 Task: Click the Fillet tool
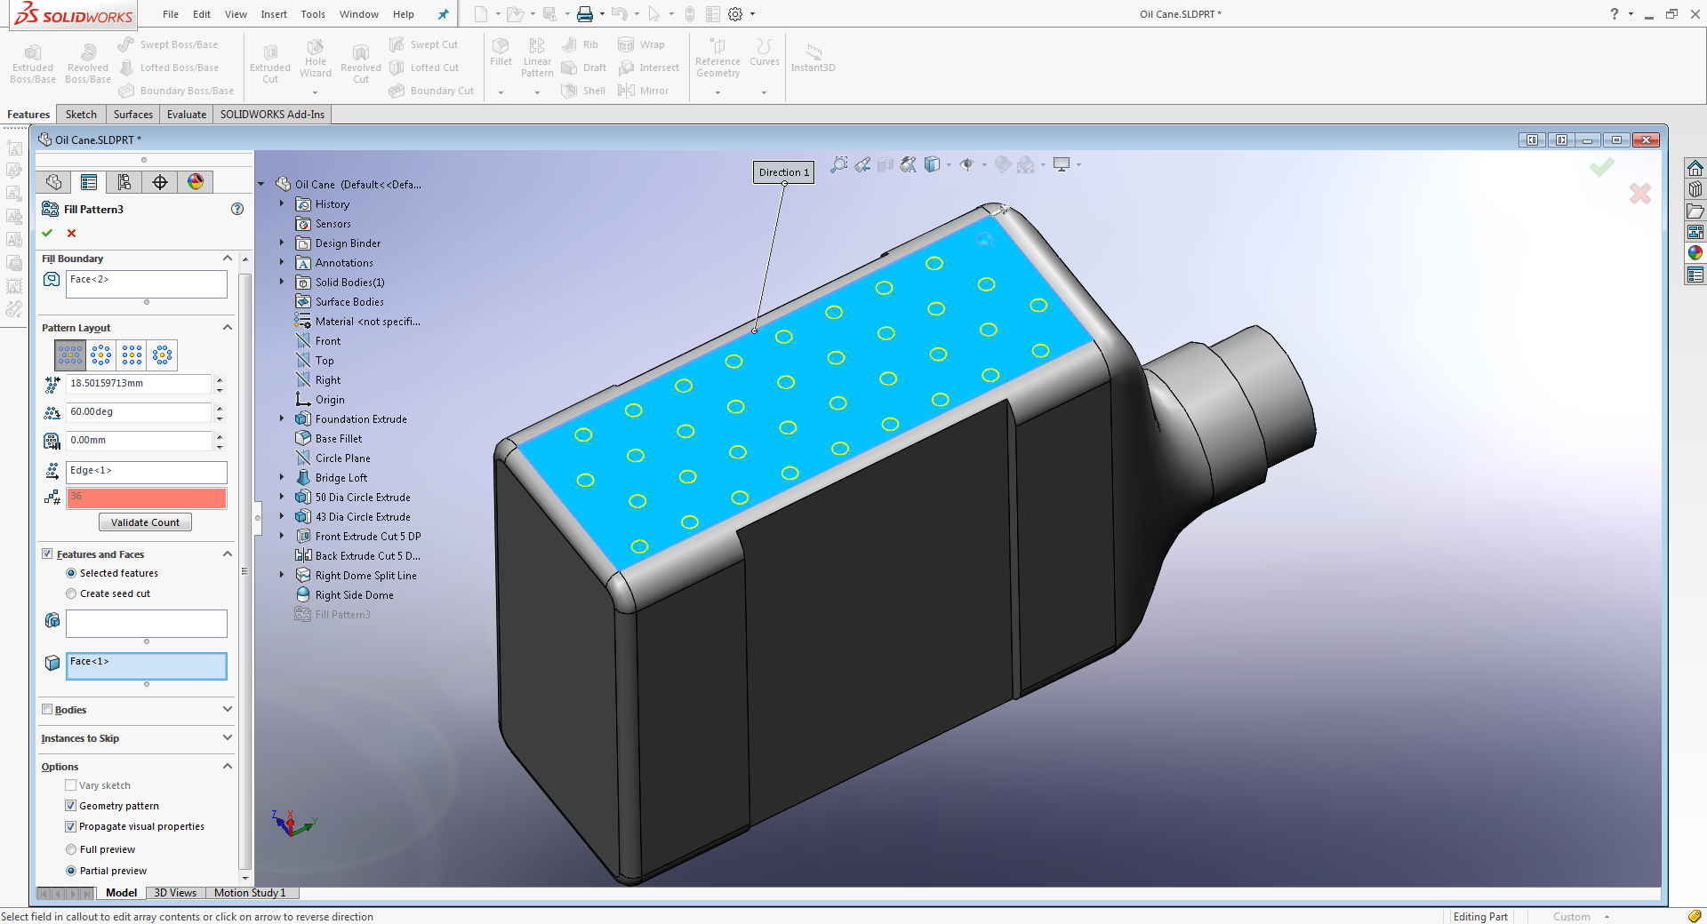click(x=501, y=52)
